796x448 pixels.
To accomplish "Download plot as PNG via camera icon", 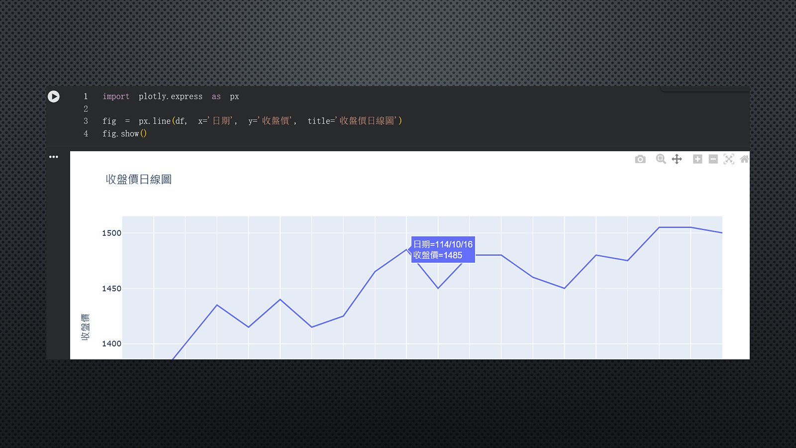I will 640,159.
